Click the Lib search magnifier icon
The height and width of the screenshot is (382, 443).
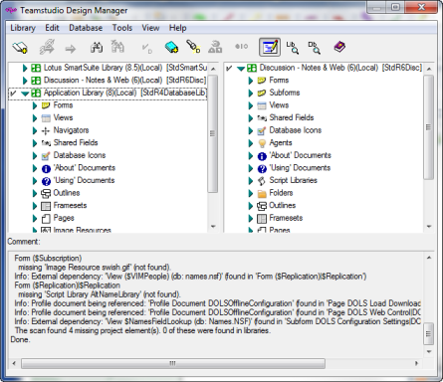click(x=293, y=48)
